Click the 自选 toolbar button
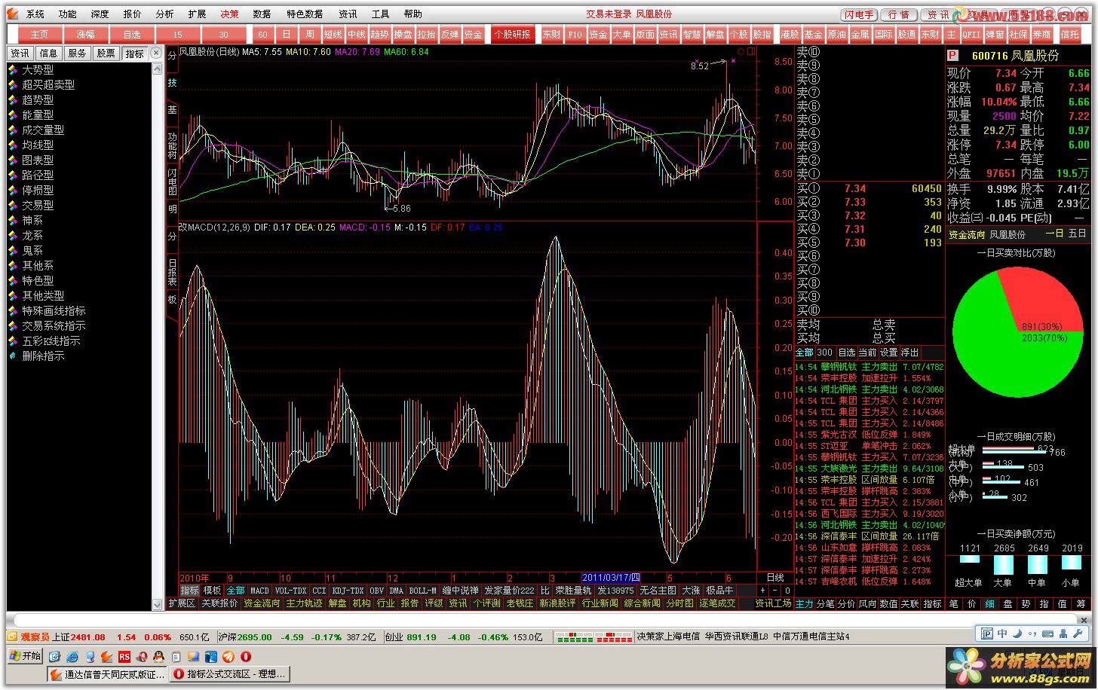Viewport: 1098px width, 690px height. coord(131,35)
